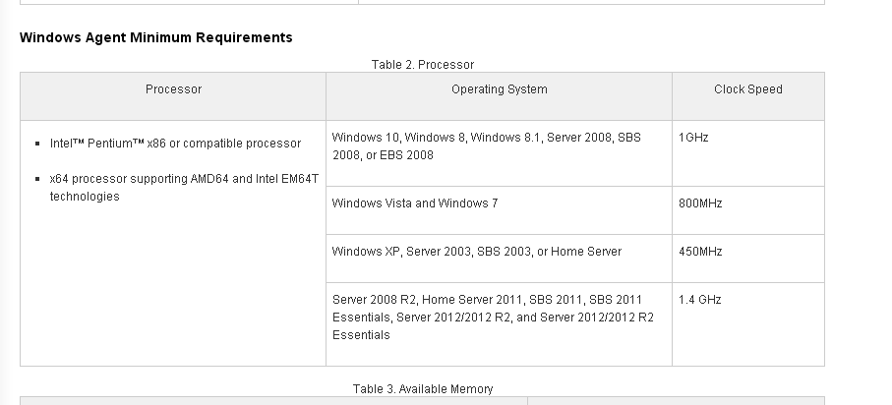
Task: Click the Essentials text on last row line
Action: (361, 335)
